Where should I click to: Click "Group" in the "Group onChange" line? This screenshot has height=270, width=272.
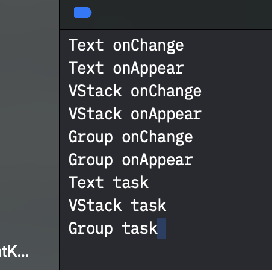pos(91,137)
